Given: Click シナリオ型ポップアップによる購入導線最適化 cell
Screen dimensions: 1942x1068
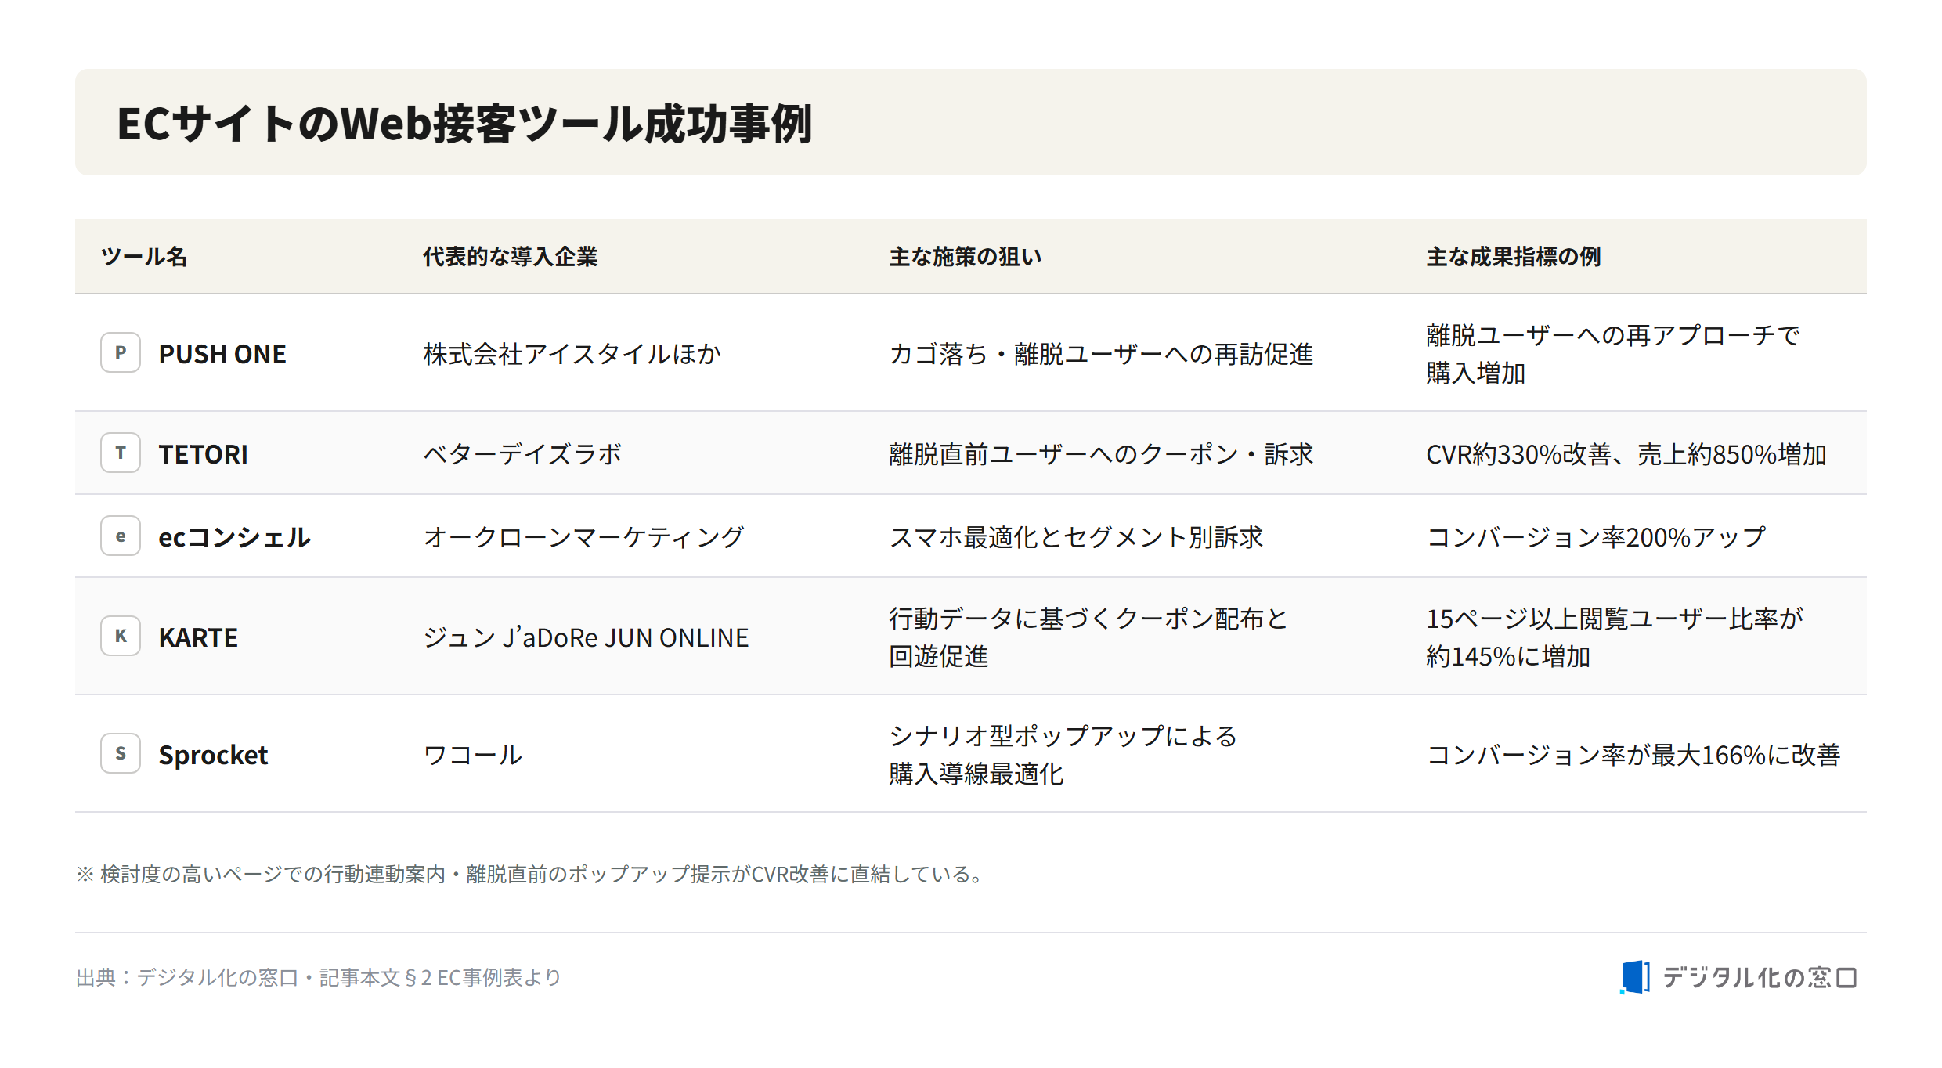Looking at the screenshot, I should tap(1063, 755).
